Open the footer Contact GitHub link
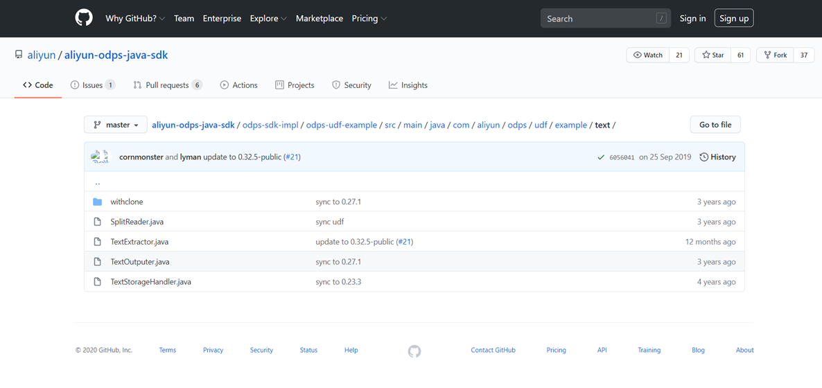 493,351
